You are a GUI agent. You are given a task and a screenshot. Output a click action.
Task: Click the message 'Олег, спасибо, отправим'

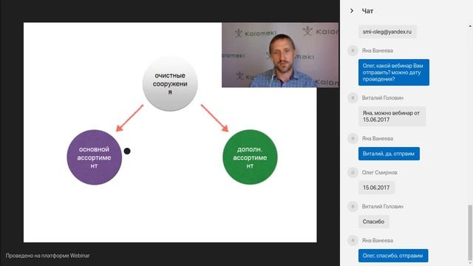point(393,256)
